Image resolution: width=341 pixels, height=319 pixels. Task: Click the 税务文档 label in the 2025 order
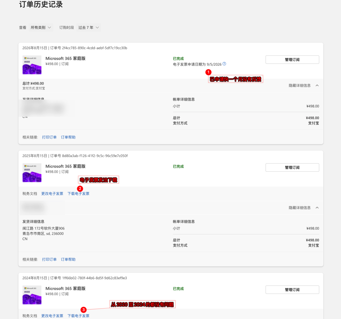[30, 194]
